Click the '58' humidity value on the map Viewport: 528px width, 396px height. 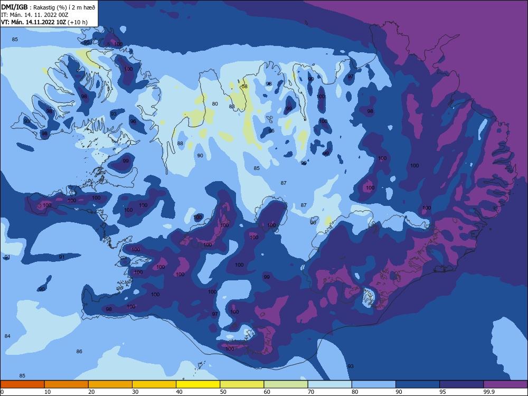[x=244, y=87]
